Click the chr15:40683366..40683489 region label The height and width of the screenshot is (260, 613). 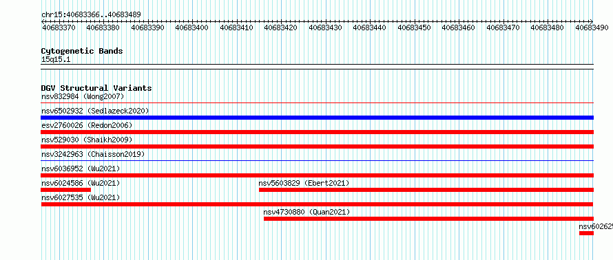[91, 14]
